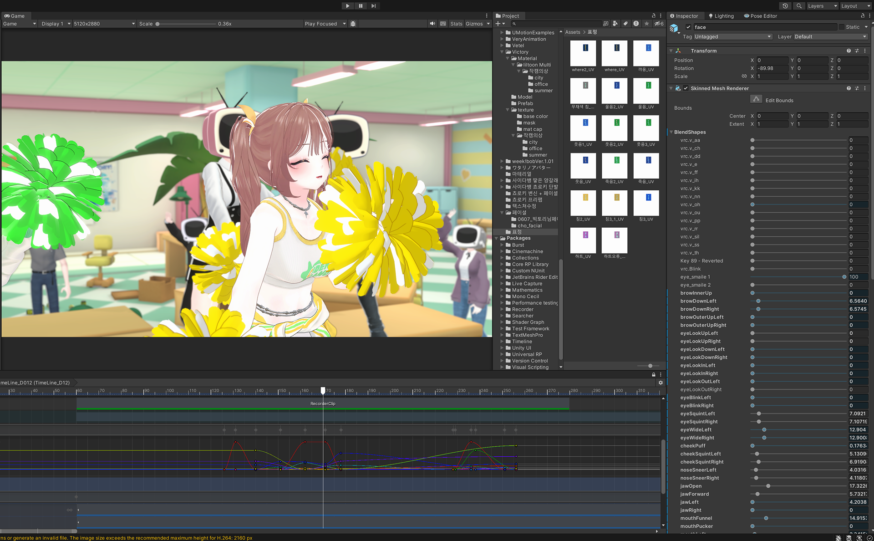
Task: Select the RecorderClip in Timeline
Action: click(323, 404)
